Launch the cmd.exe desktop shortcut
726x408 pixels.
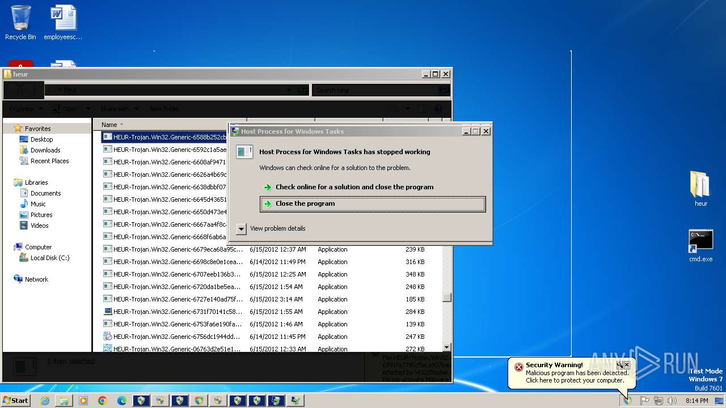[x=700, y=245]
